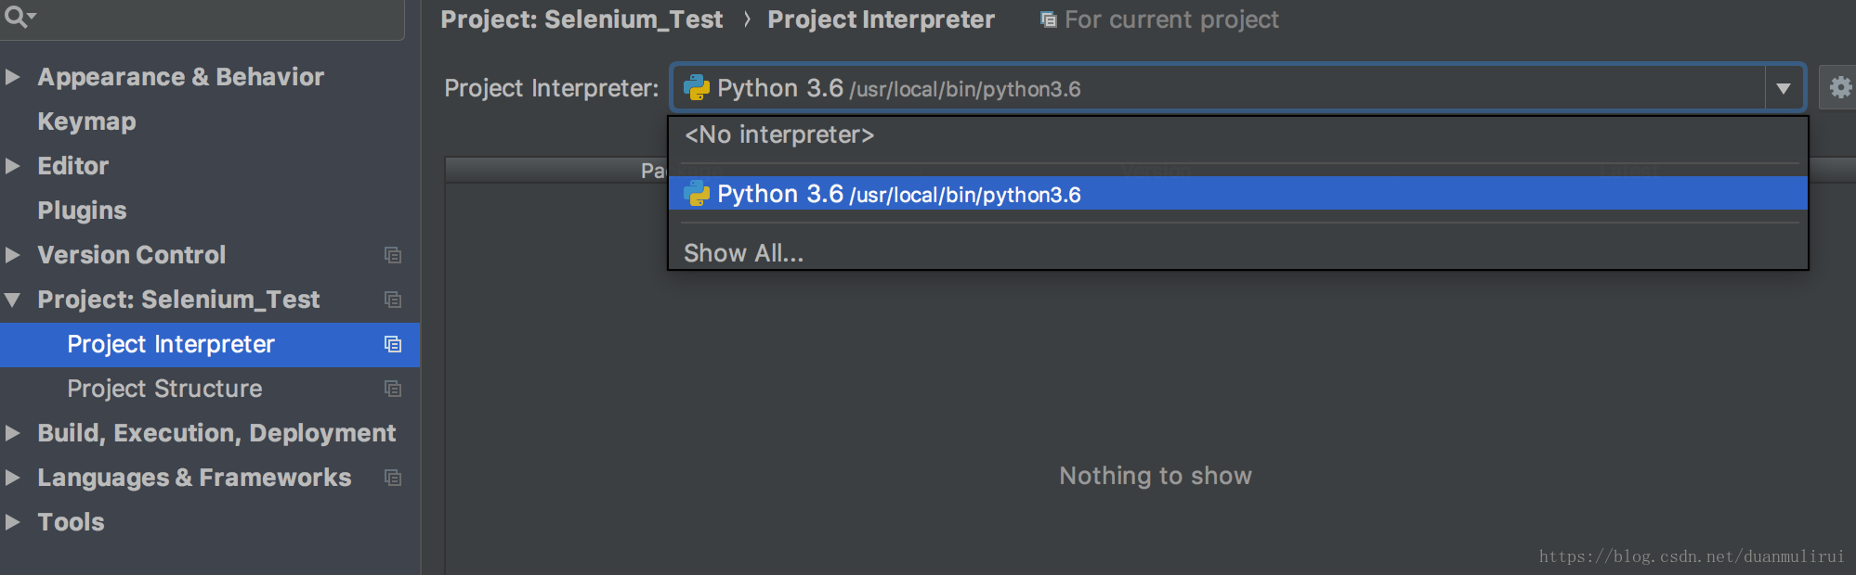1856x575 pixels.
Task: Click the search magnifier icon
Action: tap(19, 16)
